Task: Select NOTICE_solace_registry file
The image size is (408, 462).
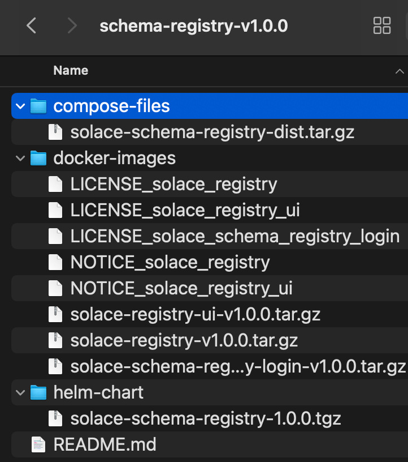Action: click(x=170, y=262)
